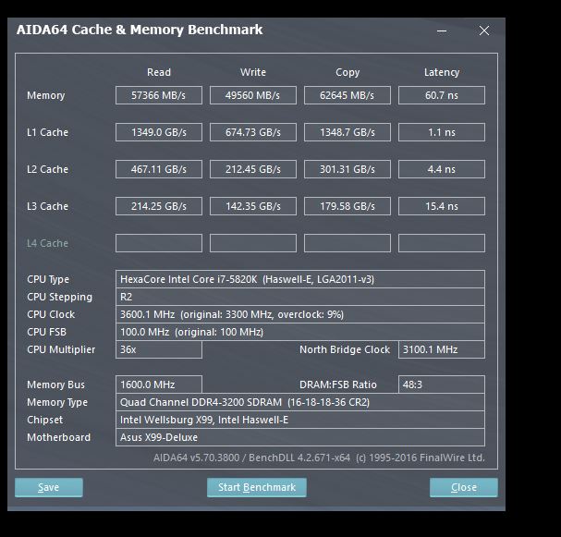561x537 pixels.
Task: Click AIDA64 v5.70.3800 version text
Action: (x=319, y=458)
